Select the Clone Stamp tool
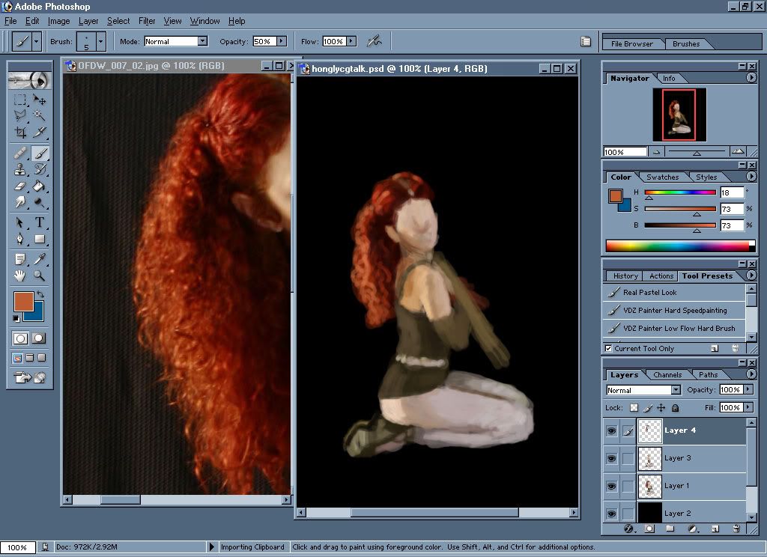The height and width of the screenshot is (557, 767). [21, 169]
